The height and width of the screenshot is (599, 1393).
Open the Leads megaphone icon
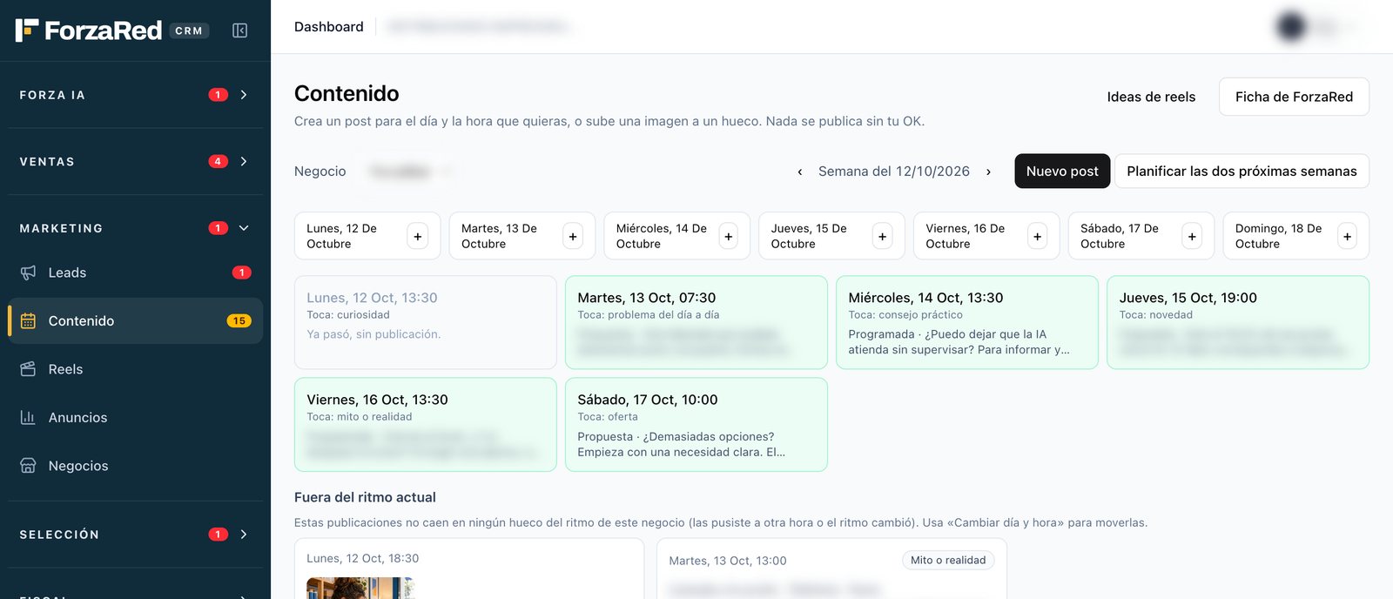(x=28, y=273)
